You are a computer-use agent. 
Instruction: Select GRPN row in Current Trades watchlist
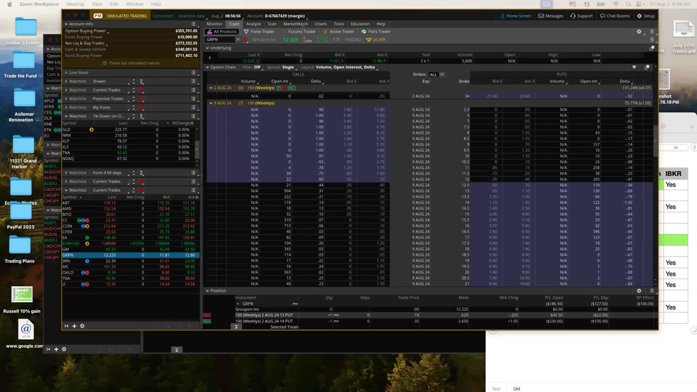[130, 255]
